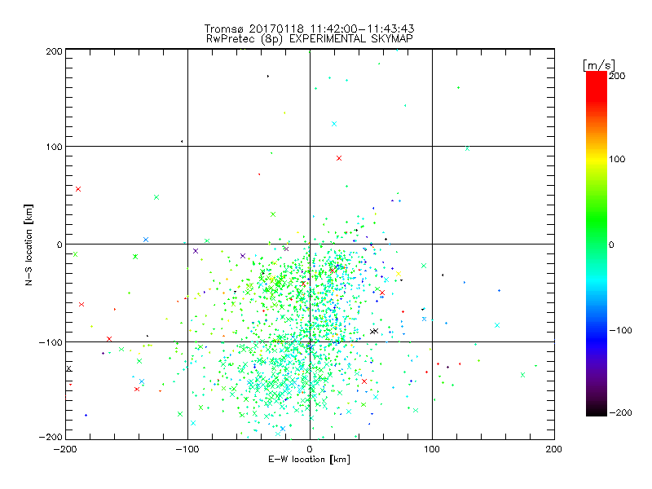
Task: Click the title "Tromsø 20170118 11:42:00-11:43:43"
Action: pyautogui.click(x=309, y=29)
